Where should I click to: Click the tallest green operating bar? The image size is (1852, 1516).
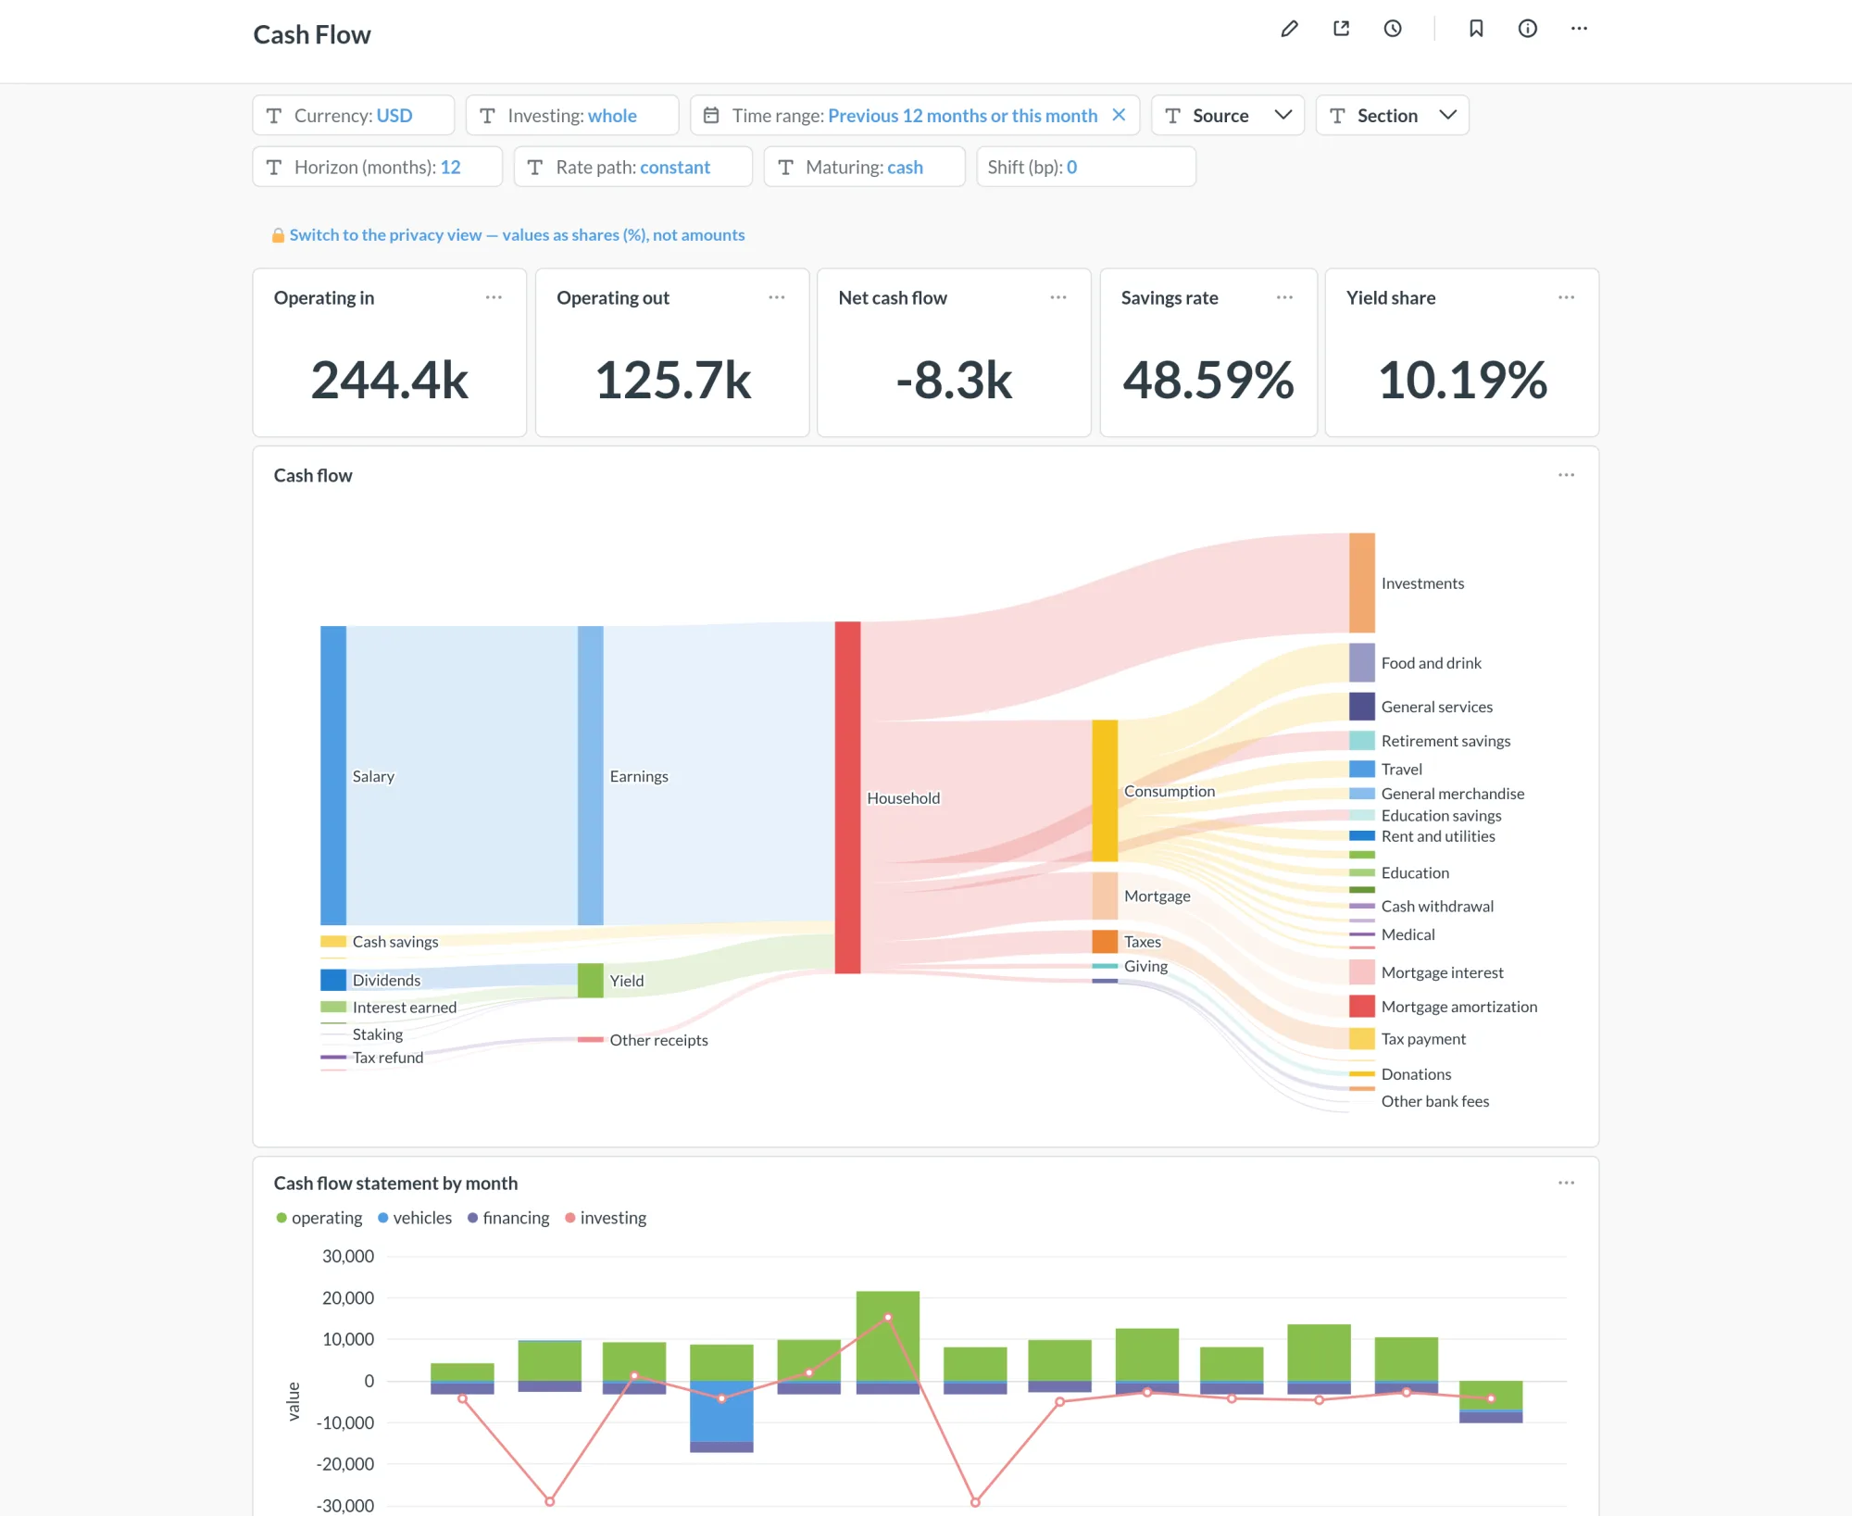888,1335
